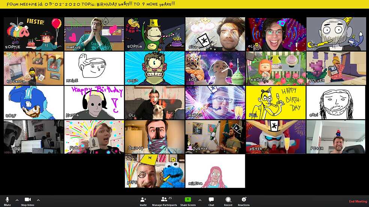Start recording the meeting
The height and width of the screenshot is (207, 369).
click(228, 201)
